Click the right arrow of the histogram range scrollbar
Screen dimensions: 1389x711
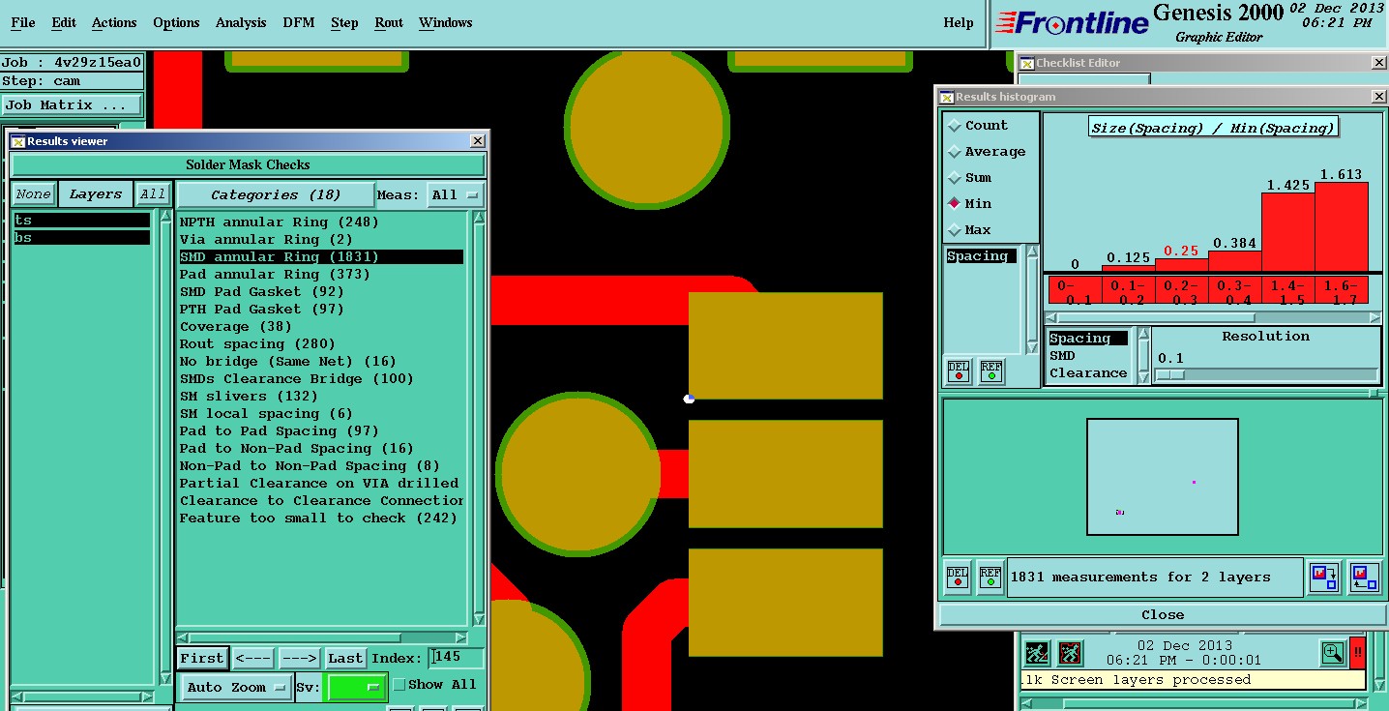1374,317
